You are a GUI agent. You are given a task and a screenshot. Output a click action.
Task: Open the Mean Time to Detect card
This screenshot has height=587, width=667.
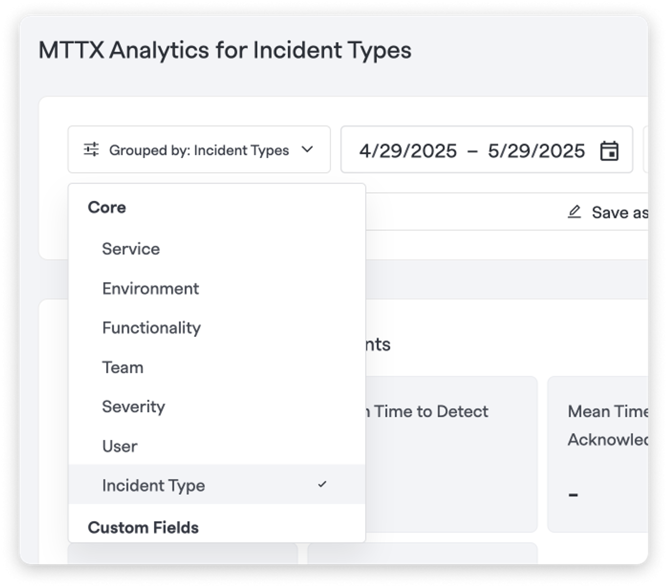452,454
